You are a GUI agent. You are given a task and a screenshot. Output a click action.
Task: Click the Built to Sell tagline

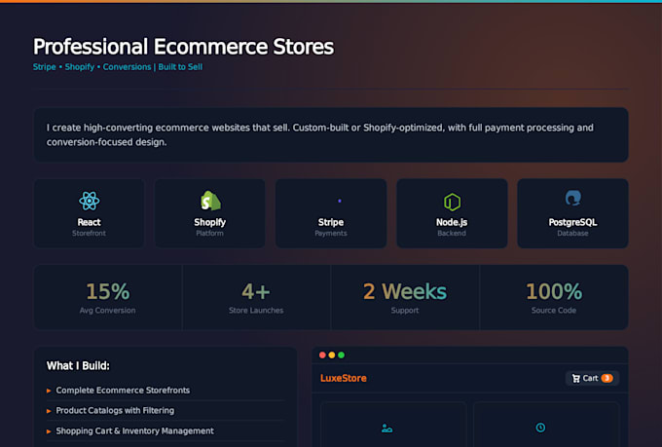tap(180, 67)
